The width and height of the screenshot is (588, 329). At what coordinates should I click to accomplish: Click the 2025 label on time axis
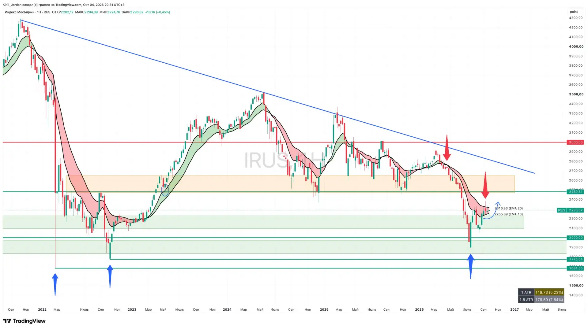click(324, 309)
